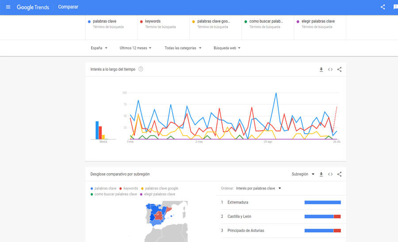The height and width of the screenshot is (242, 398).
Task: Click help icon next to Interés a lo largo del tiempo
Action: pos(141,69)
